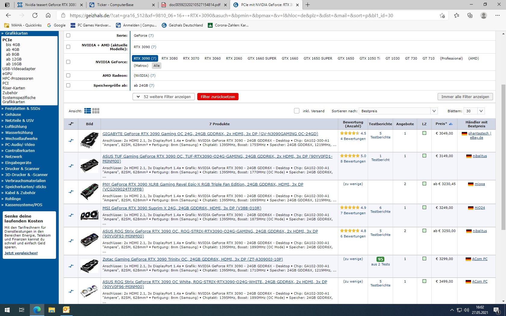This screenshot has width=506, height=316.
Task: Open Task View on taskbar
Action: click(x=22, y=310)
